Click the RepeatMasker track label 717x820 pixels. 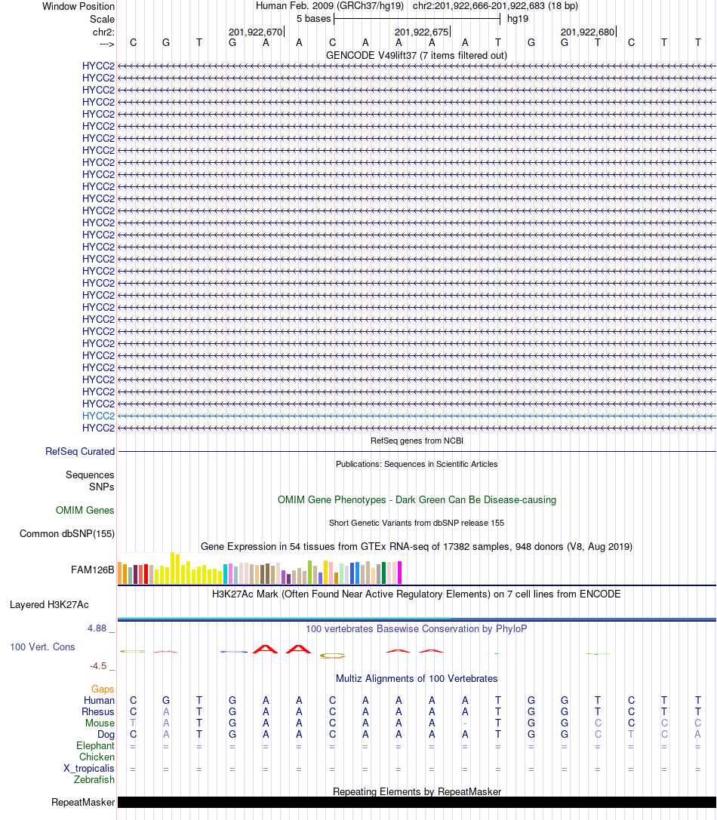83,802
